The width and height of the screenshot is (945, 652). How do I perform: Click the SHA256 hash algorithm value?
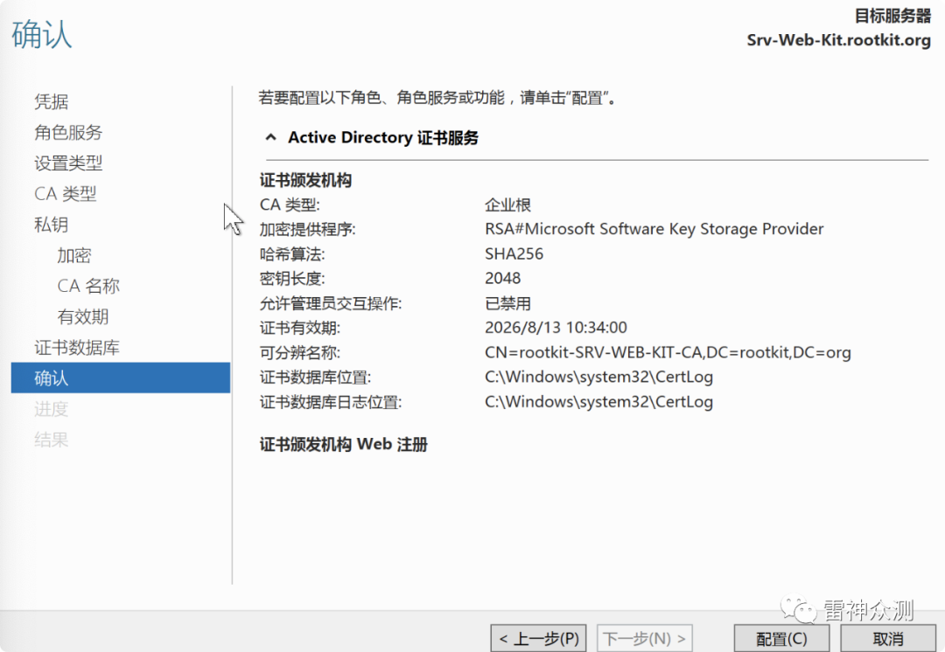[x=514, y=254]
